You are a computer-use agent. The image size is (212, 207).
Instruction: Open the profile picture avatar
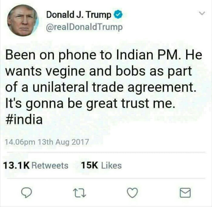tap(23, 20)
